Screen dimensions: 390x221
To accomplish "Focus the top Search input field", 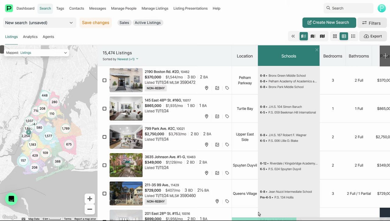I will (x=349, y=8).
